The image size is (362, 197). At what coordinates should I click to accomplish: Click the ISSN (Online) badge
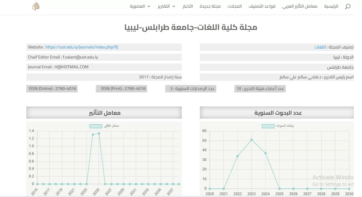52,89
